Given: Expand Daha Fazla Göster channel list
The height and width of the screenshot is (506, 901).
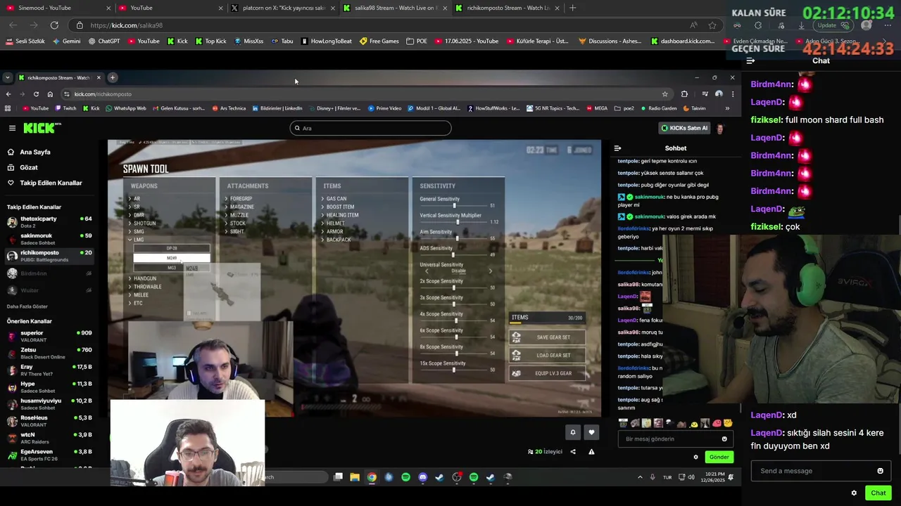Looking at the screenshot, I should pos(27,306).
